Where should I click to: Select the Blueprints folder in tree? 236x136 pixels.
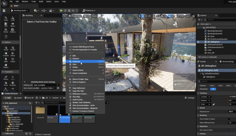click(13, 113)
